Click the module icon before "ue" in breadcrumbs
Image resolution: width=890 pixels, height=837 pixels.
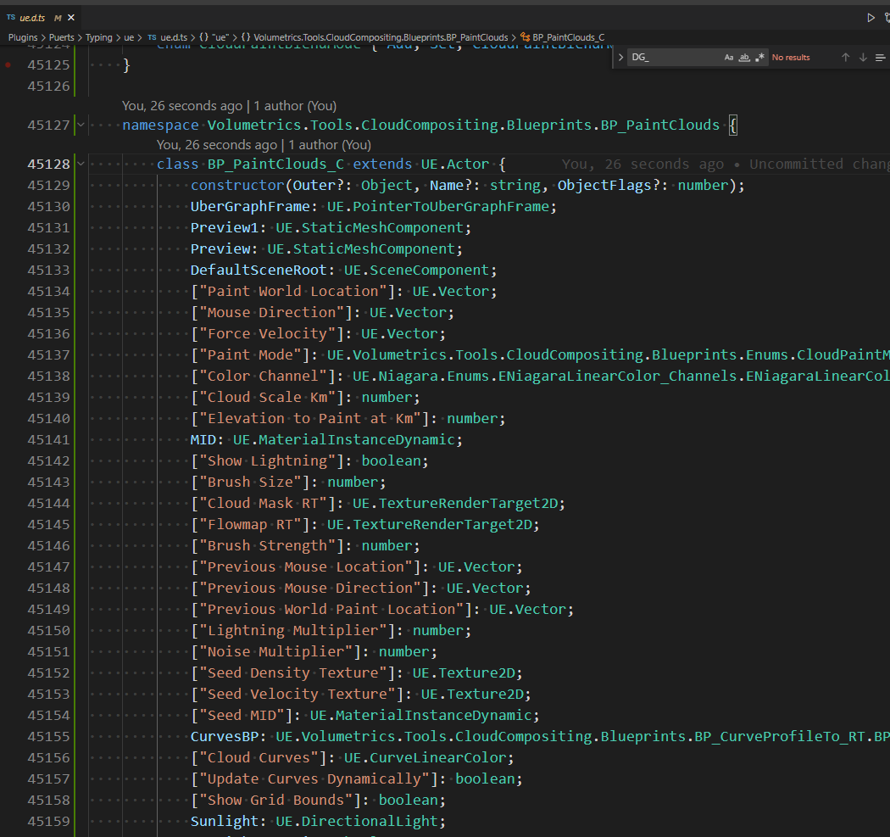pyautogui.click(x=203, y=37)
